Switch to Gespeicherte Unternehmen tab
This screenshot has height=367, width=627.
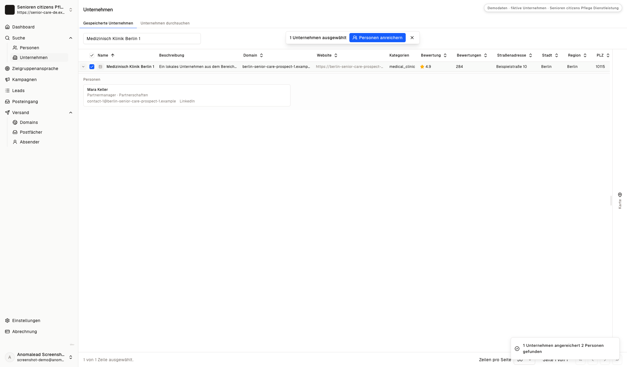108,23
